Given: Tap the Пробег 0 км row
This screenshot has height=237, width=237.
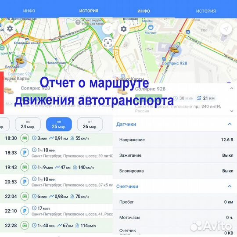Looking at the screenshot, I should pyautogui.click(x=175, y=202).
